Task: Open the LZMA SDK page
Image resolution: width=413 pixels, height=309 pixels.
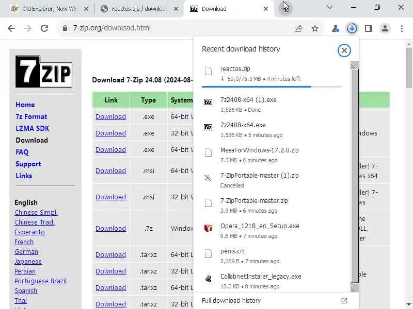Action: click(33, 128)
